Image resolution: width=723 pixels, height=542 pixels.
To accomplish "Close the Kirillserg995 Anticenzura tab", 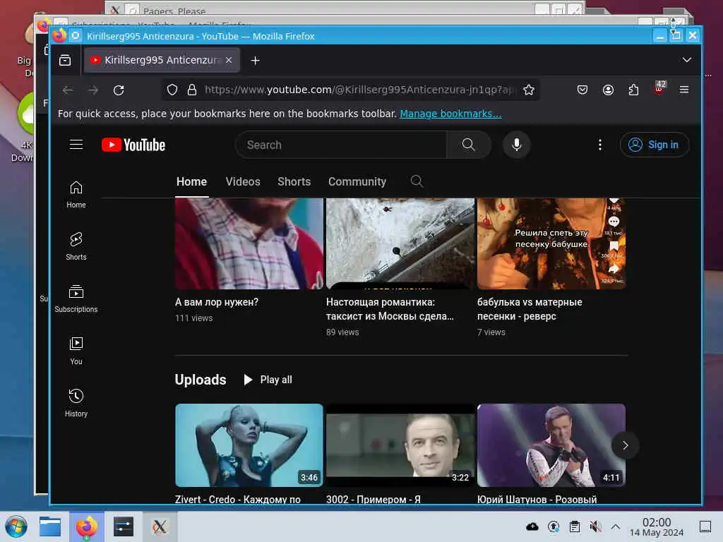I will tap(229, 60).
